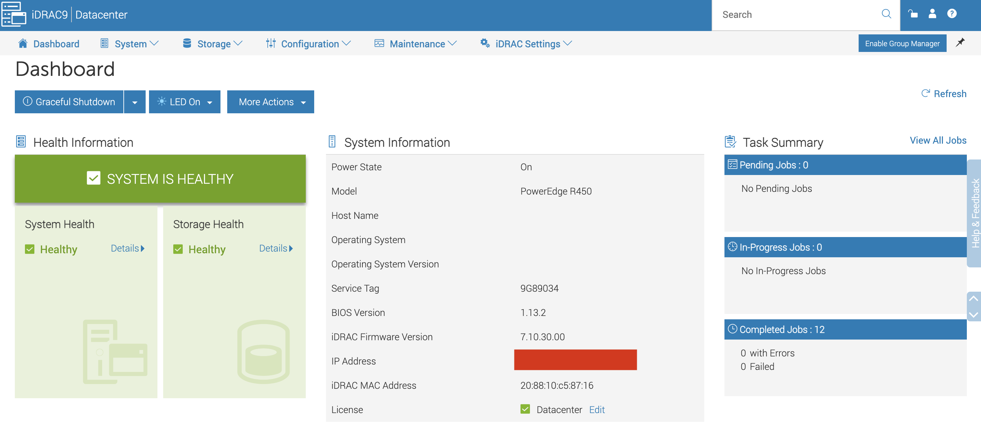This screenshot has width=981, height=437.
Task: Open the Storage menu
Action: point(214,44)
